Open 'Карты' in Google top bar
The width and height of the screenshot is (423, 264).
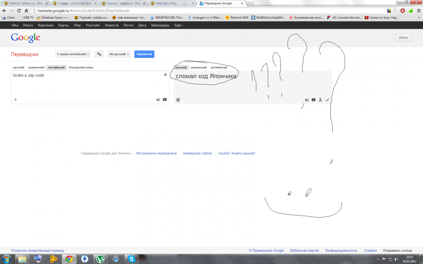tap(63, 25)
